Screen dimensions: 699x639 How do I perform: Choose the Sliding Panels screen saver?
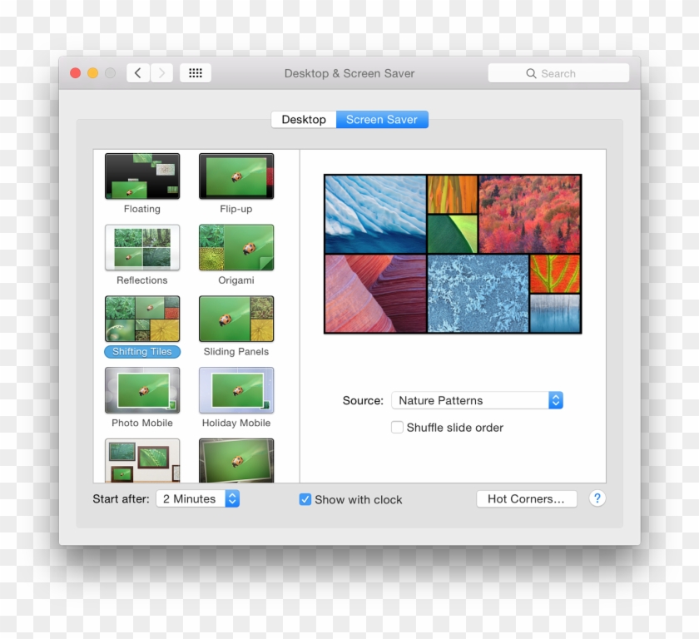point(236,319)
